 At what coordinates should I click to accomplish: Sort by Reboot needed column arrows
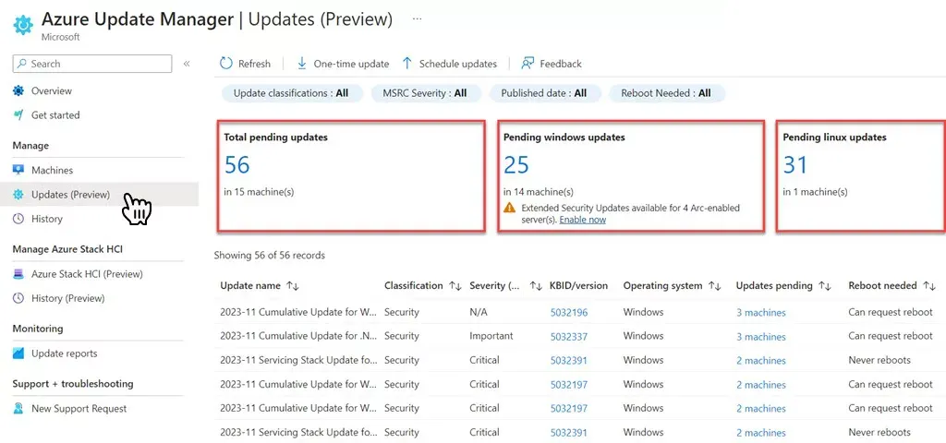click(x=929, y=286)
